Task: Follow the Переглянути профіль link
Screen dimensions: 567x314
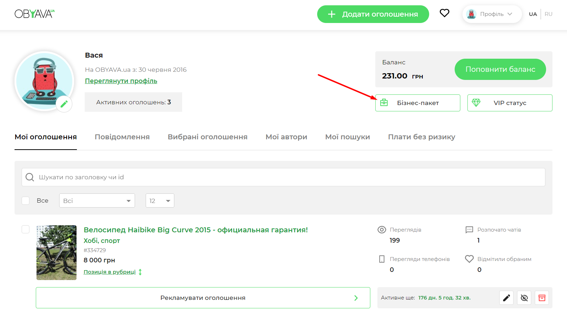Action: [x=121, y=81]
